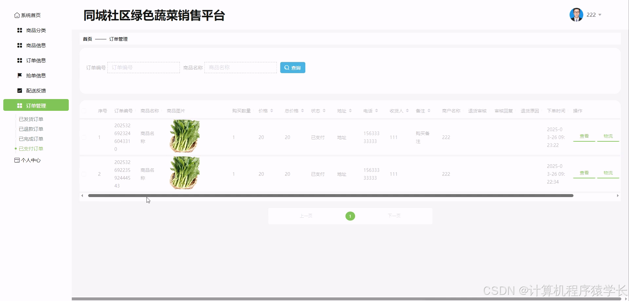Open 个人中心 using its icon
Image resolution: width=629 pixels, height=301 pixels.
(x=17, y=160)
